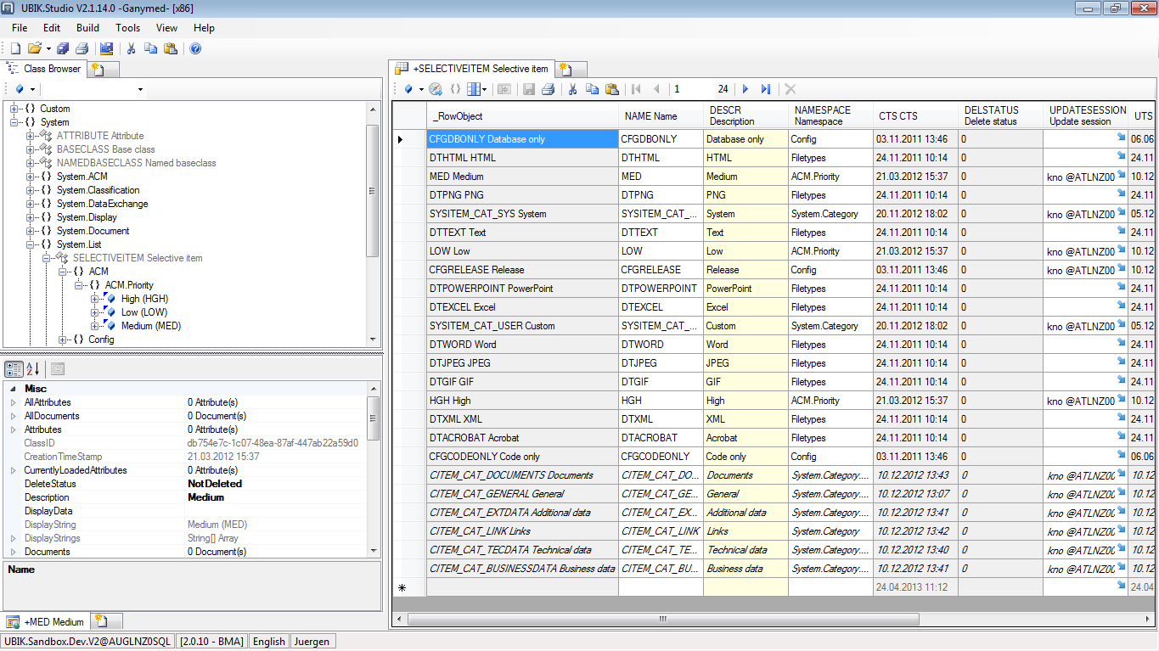Click the curly braces icon in the grid toolbar

[456, 89]
